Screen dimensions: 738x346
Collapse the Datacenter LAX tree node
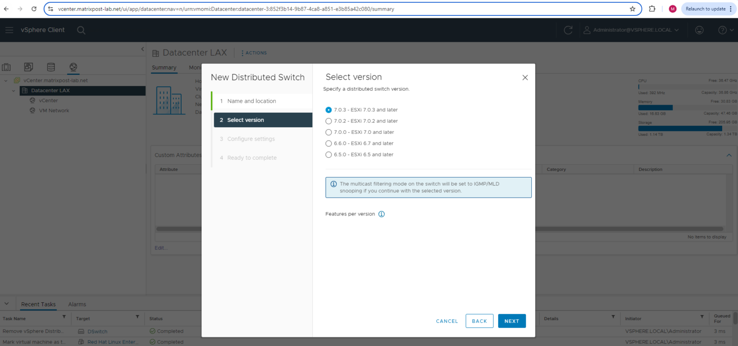pyautogui.click(x=13, y=90)
